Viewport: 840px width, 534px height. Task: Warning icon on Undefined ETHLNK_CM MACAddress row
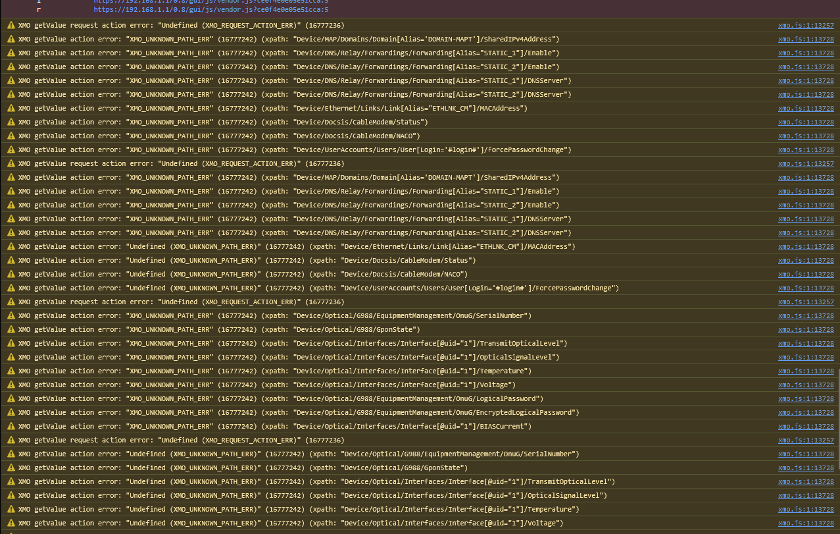coord(11,246)
